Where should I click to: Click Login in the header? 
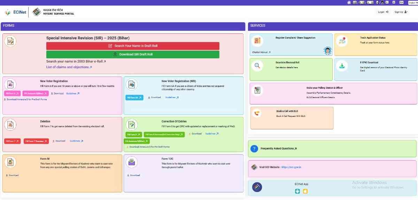[x=383, y=12]
